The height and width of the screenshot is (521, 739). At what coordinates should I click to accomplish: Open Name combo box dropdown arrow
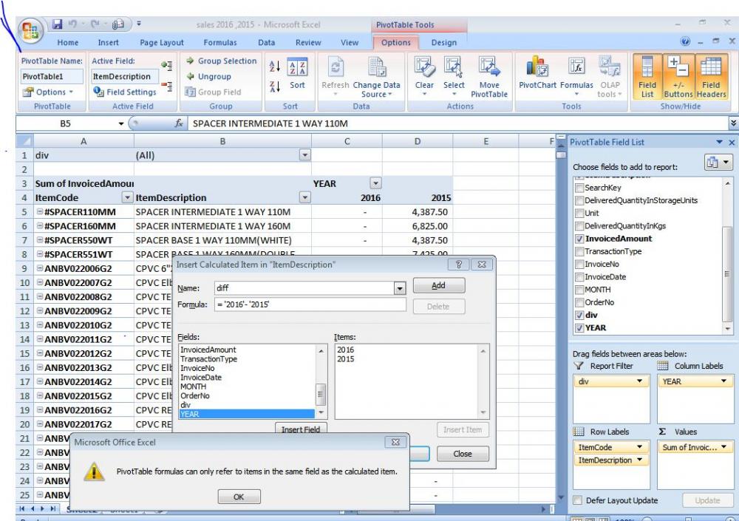[x=400, y=288]
